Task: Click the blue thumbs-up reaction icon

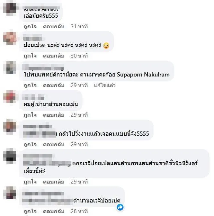Action: coord(120,207)
